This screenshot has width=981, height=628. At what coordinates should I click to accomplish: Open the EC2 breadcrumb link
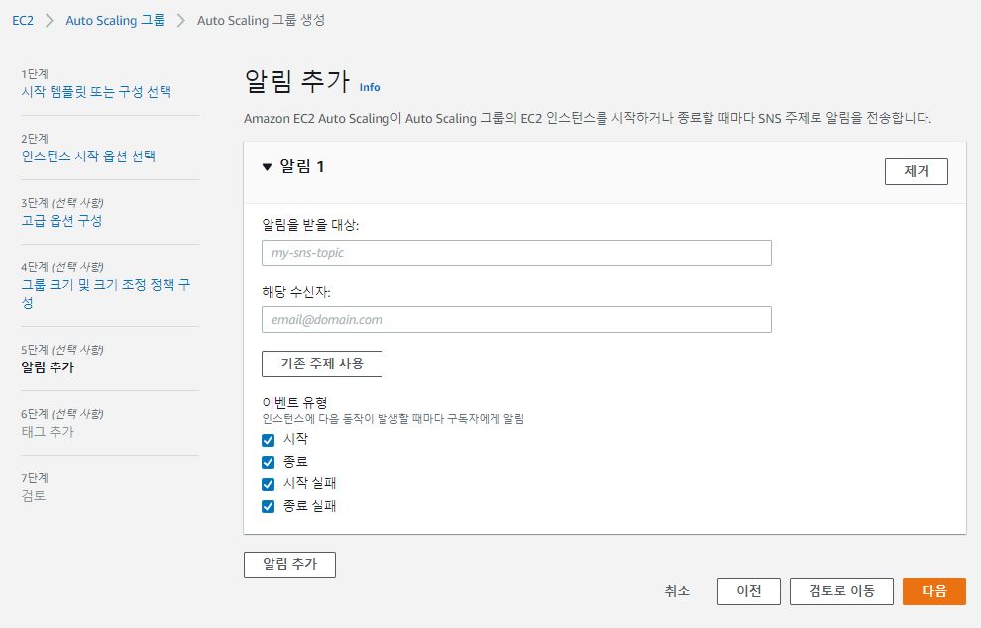coord(23,20)
